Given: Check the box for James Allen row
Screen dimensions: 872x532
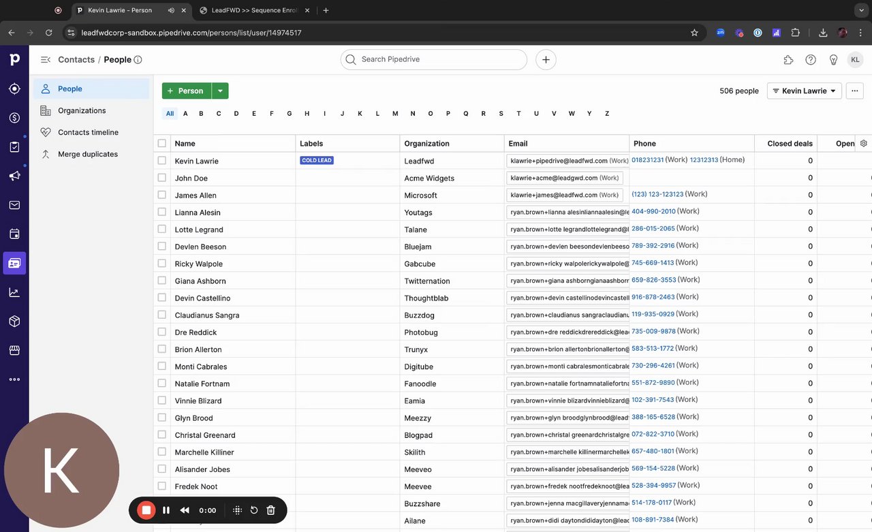Looking at the screenshot, I should [x=161, y=195].
